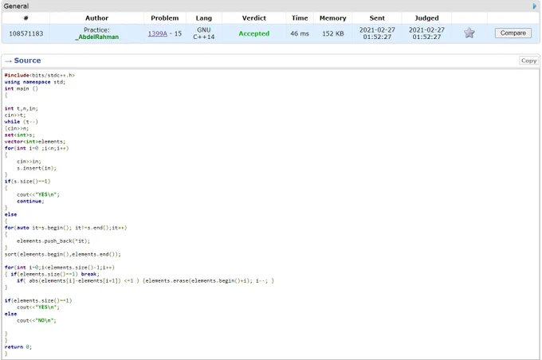Viewport: 542px width, 360px height.
Task: Click the s.insert(in); code line
Action: 37,168
